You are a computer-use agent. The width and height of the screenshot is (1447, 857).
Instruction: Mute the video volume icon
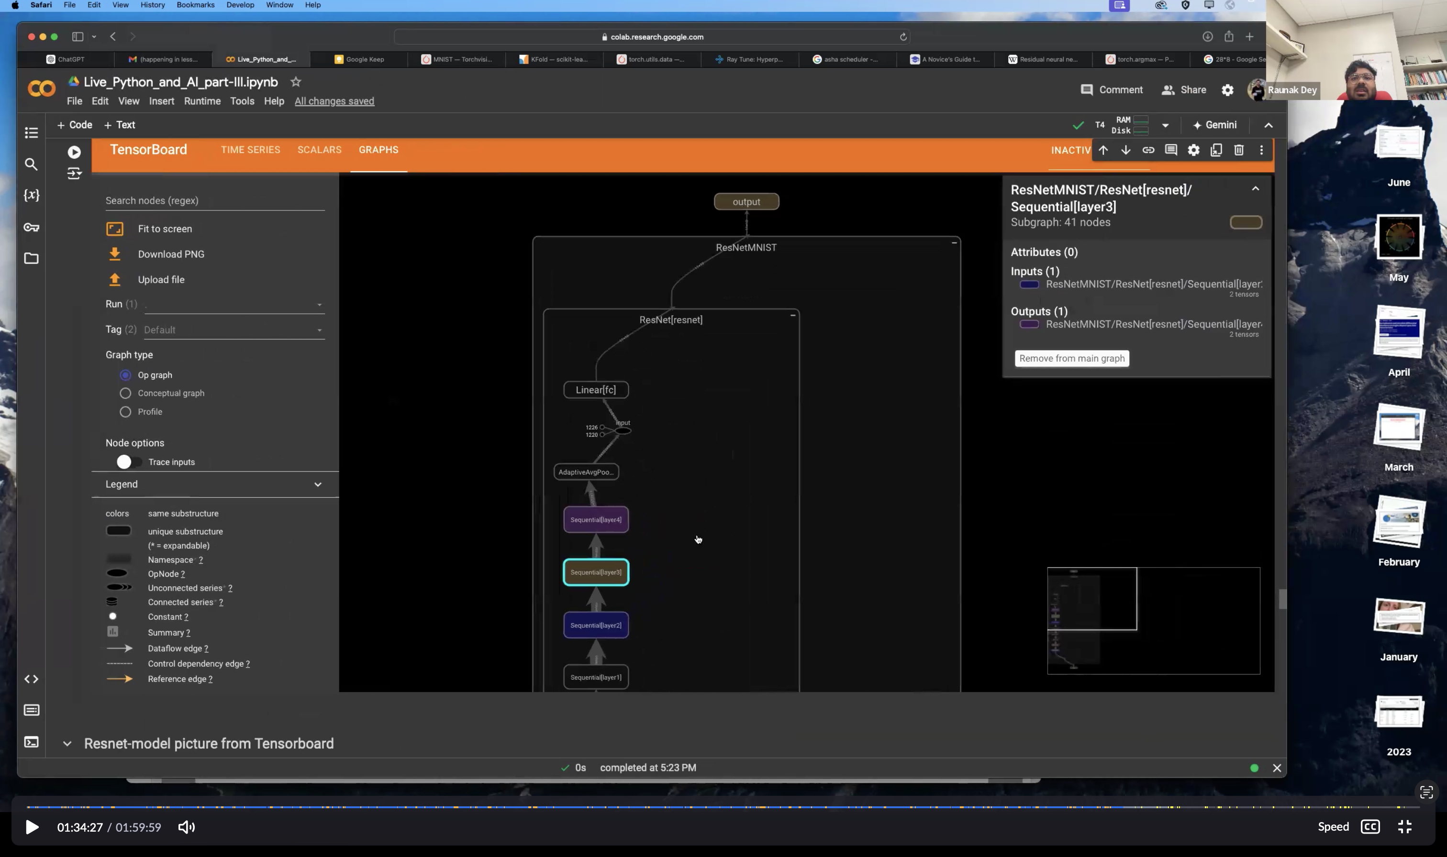186,827
